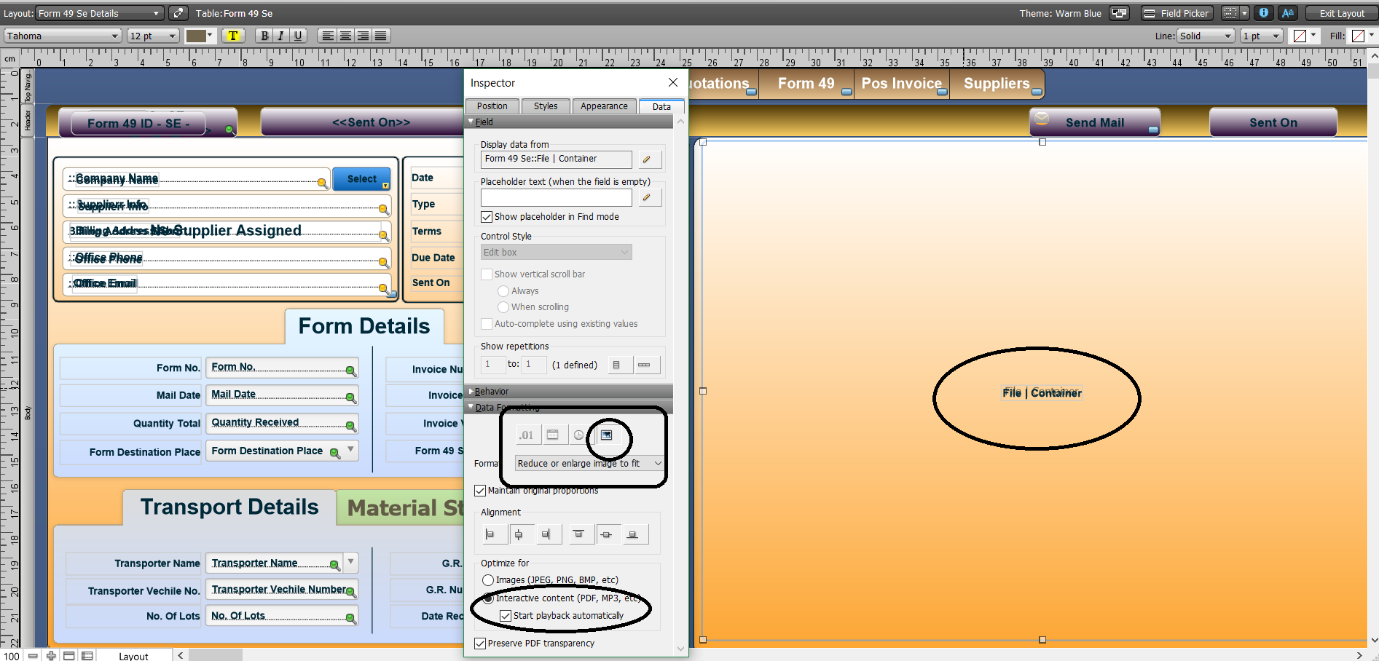Apply italic formatting
The height and width of the screenshot is (661, 1379).
pyautogui.click(x=280, y=36)
